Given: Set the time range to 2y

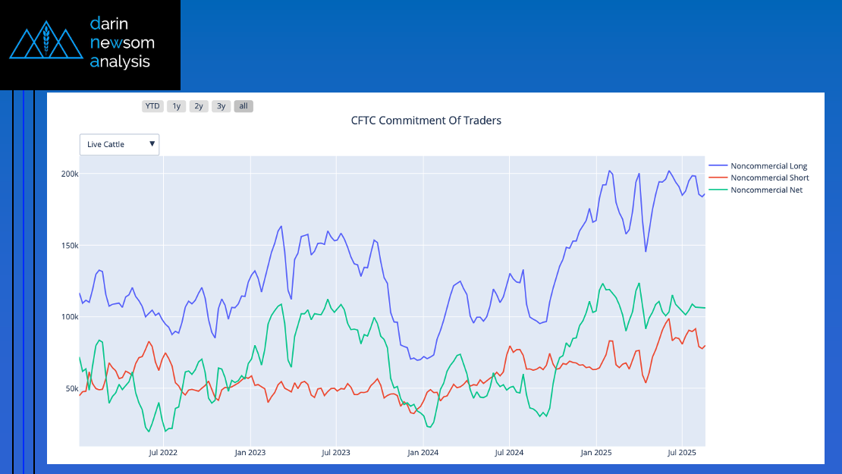Looking at the screenshot, I should click(199, 106).
